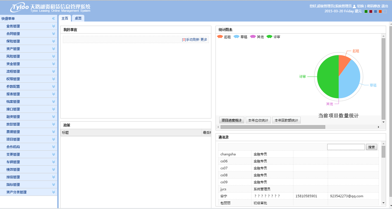Collapse the 快捷菜单 sidebar with the « icon
Image resolution: width=392 pixels, height=209 pixels.
(53, 18)
